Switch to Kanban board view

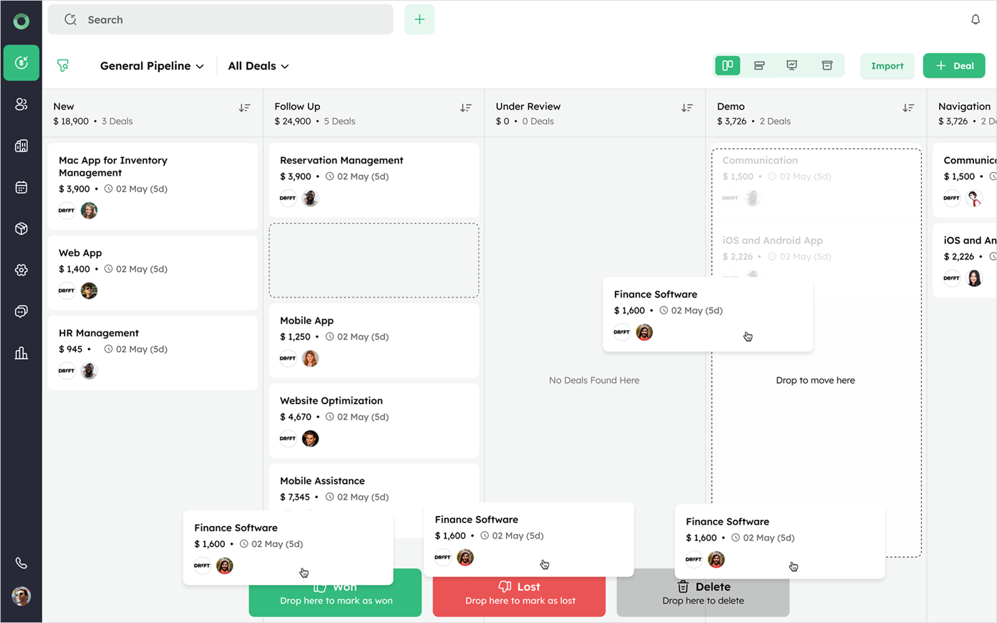pyautogui.click(x=727, y=66)
